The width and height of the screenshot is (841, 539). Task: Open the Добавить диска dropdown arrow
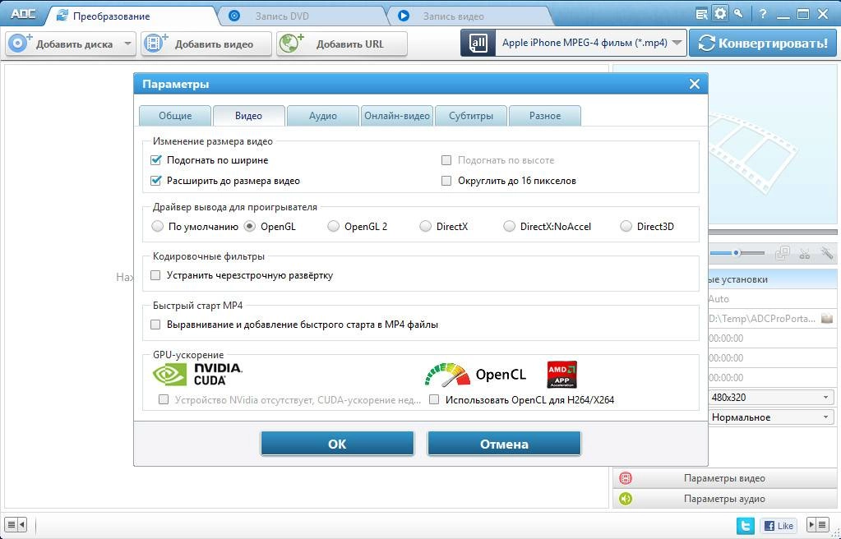click(127, 44)
